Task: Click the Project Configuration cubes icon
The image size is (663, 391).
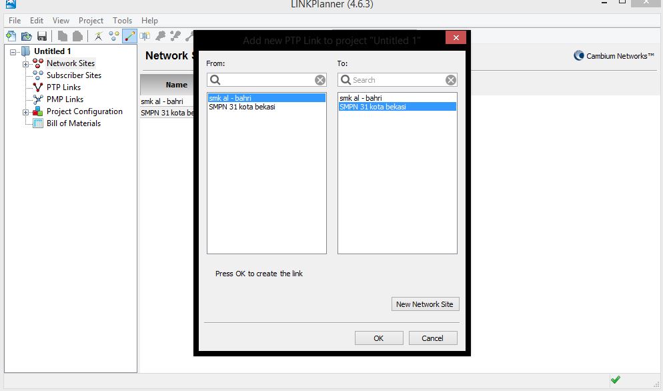Action: point(37,111)
